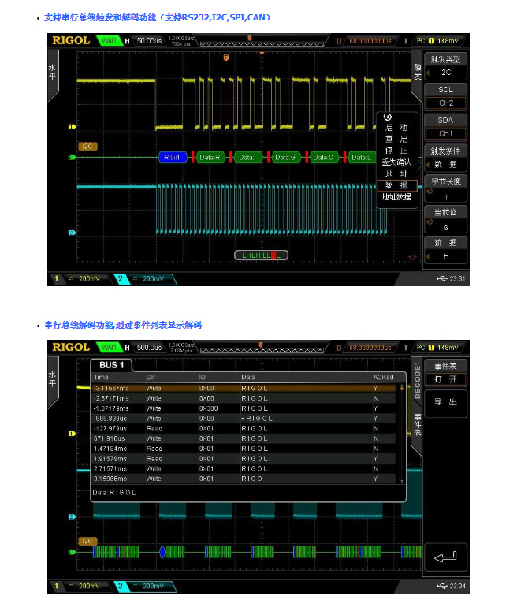Click the blue diamond marker on the I2C decode line
The width and height of the screenshot is (517, 600).
click(x=163, y=552)
